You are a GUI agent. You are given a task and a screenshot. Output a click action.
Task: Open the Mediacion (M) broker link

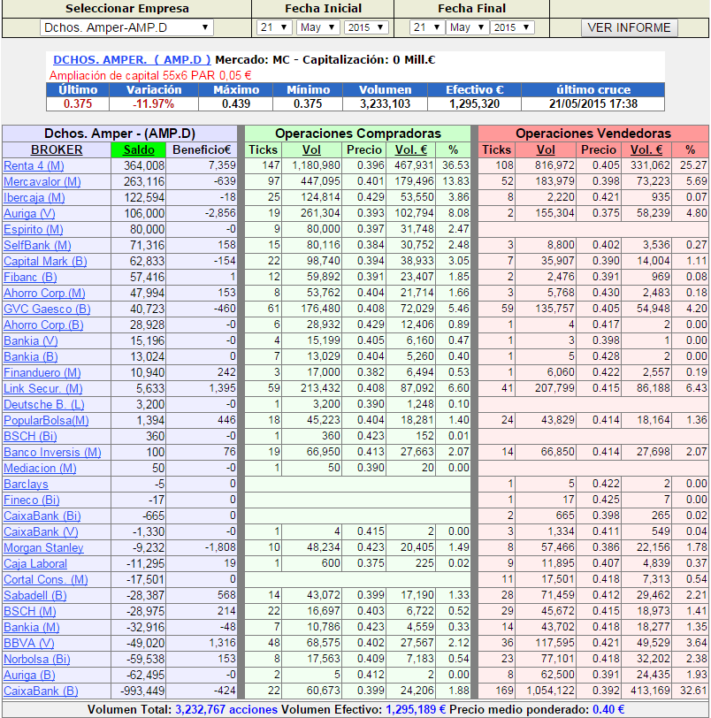point(40,469)
